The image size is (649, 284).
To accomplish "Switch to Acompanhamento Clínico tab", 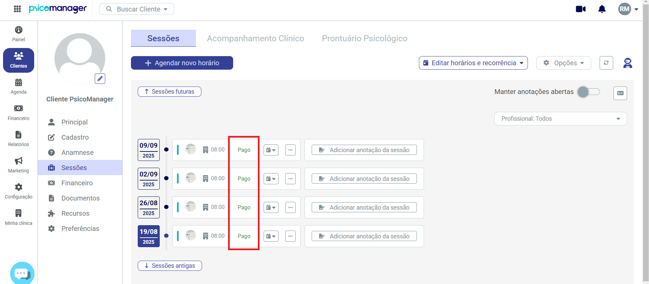I will pos(255,38).
